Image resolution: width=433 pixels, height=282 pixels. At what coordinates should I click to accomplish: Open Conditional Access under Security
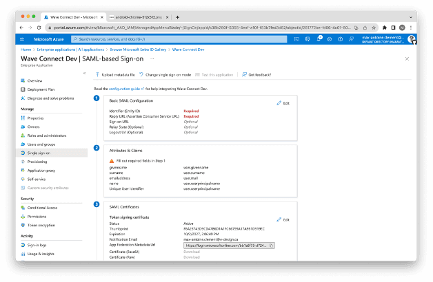(43, 207)
